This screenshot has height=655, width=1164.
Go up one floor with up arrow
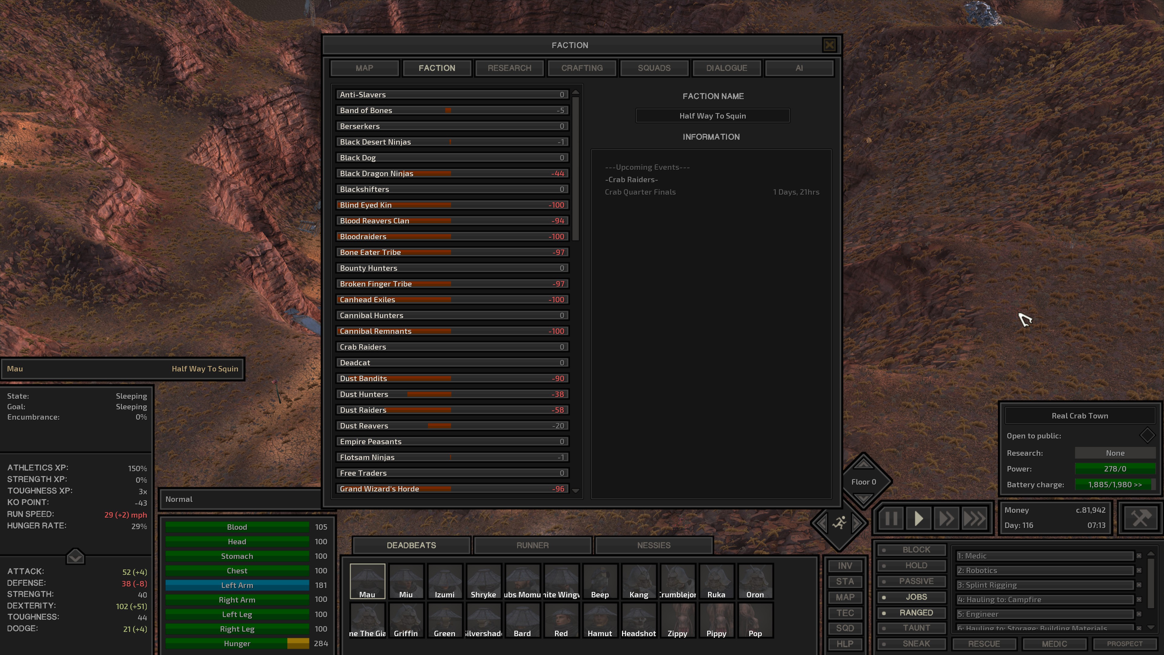tap(864, 464)
